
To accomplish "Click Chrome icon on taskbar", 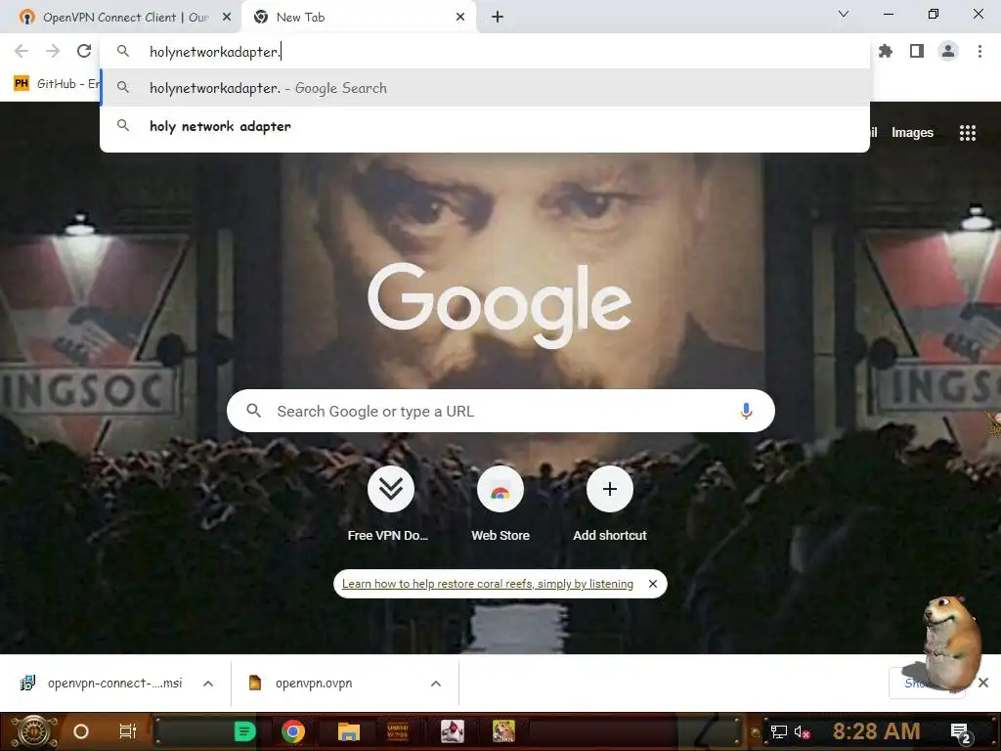I will click(x=293, y=731).
